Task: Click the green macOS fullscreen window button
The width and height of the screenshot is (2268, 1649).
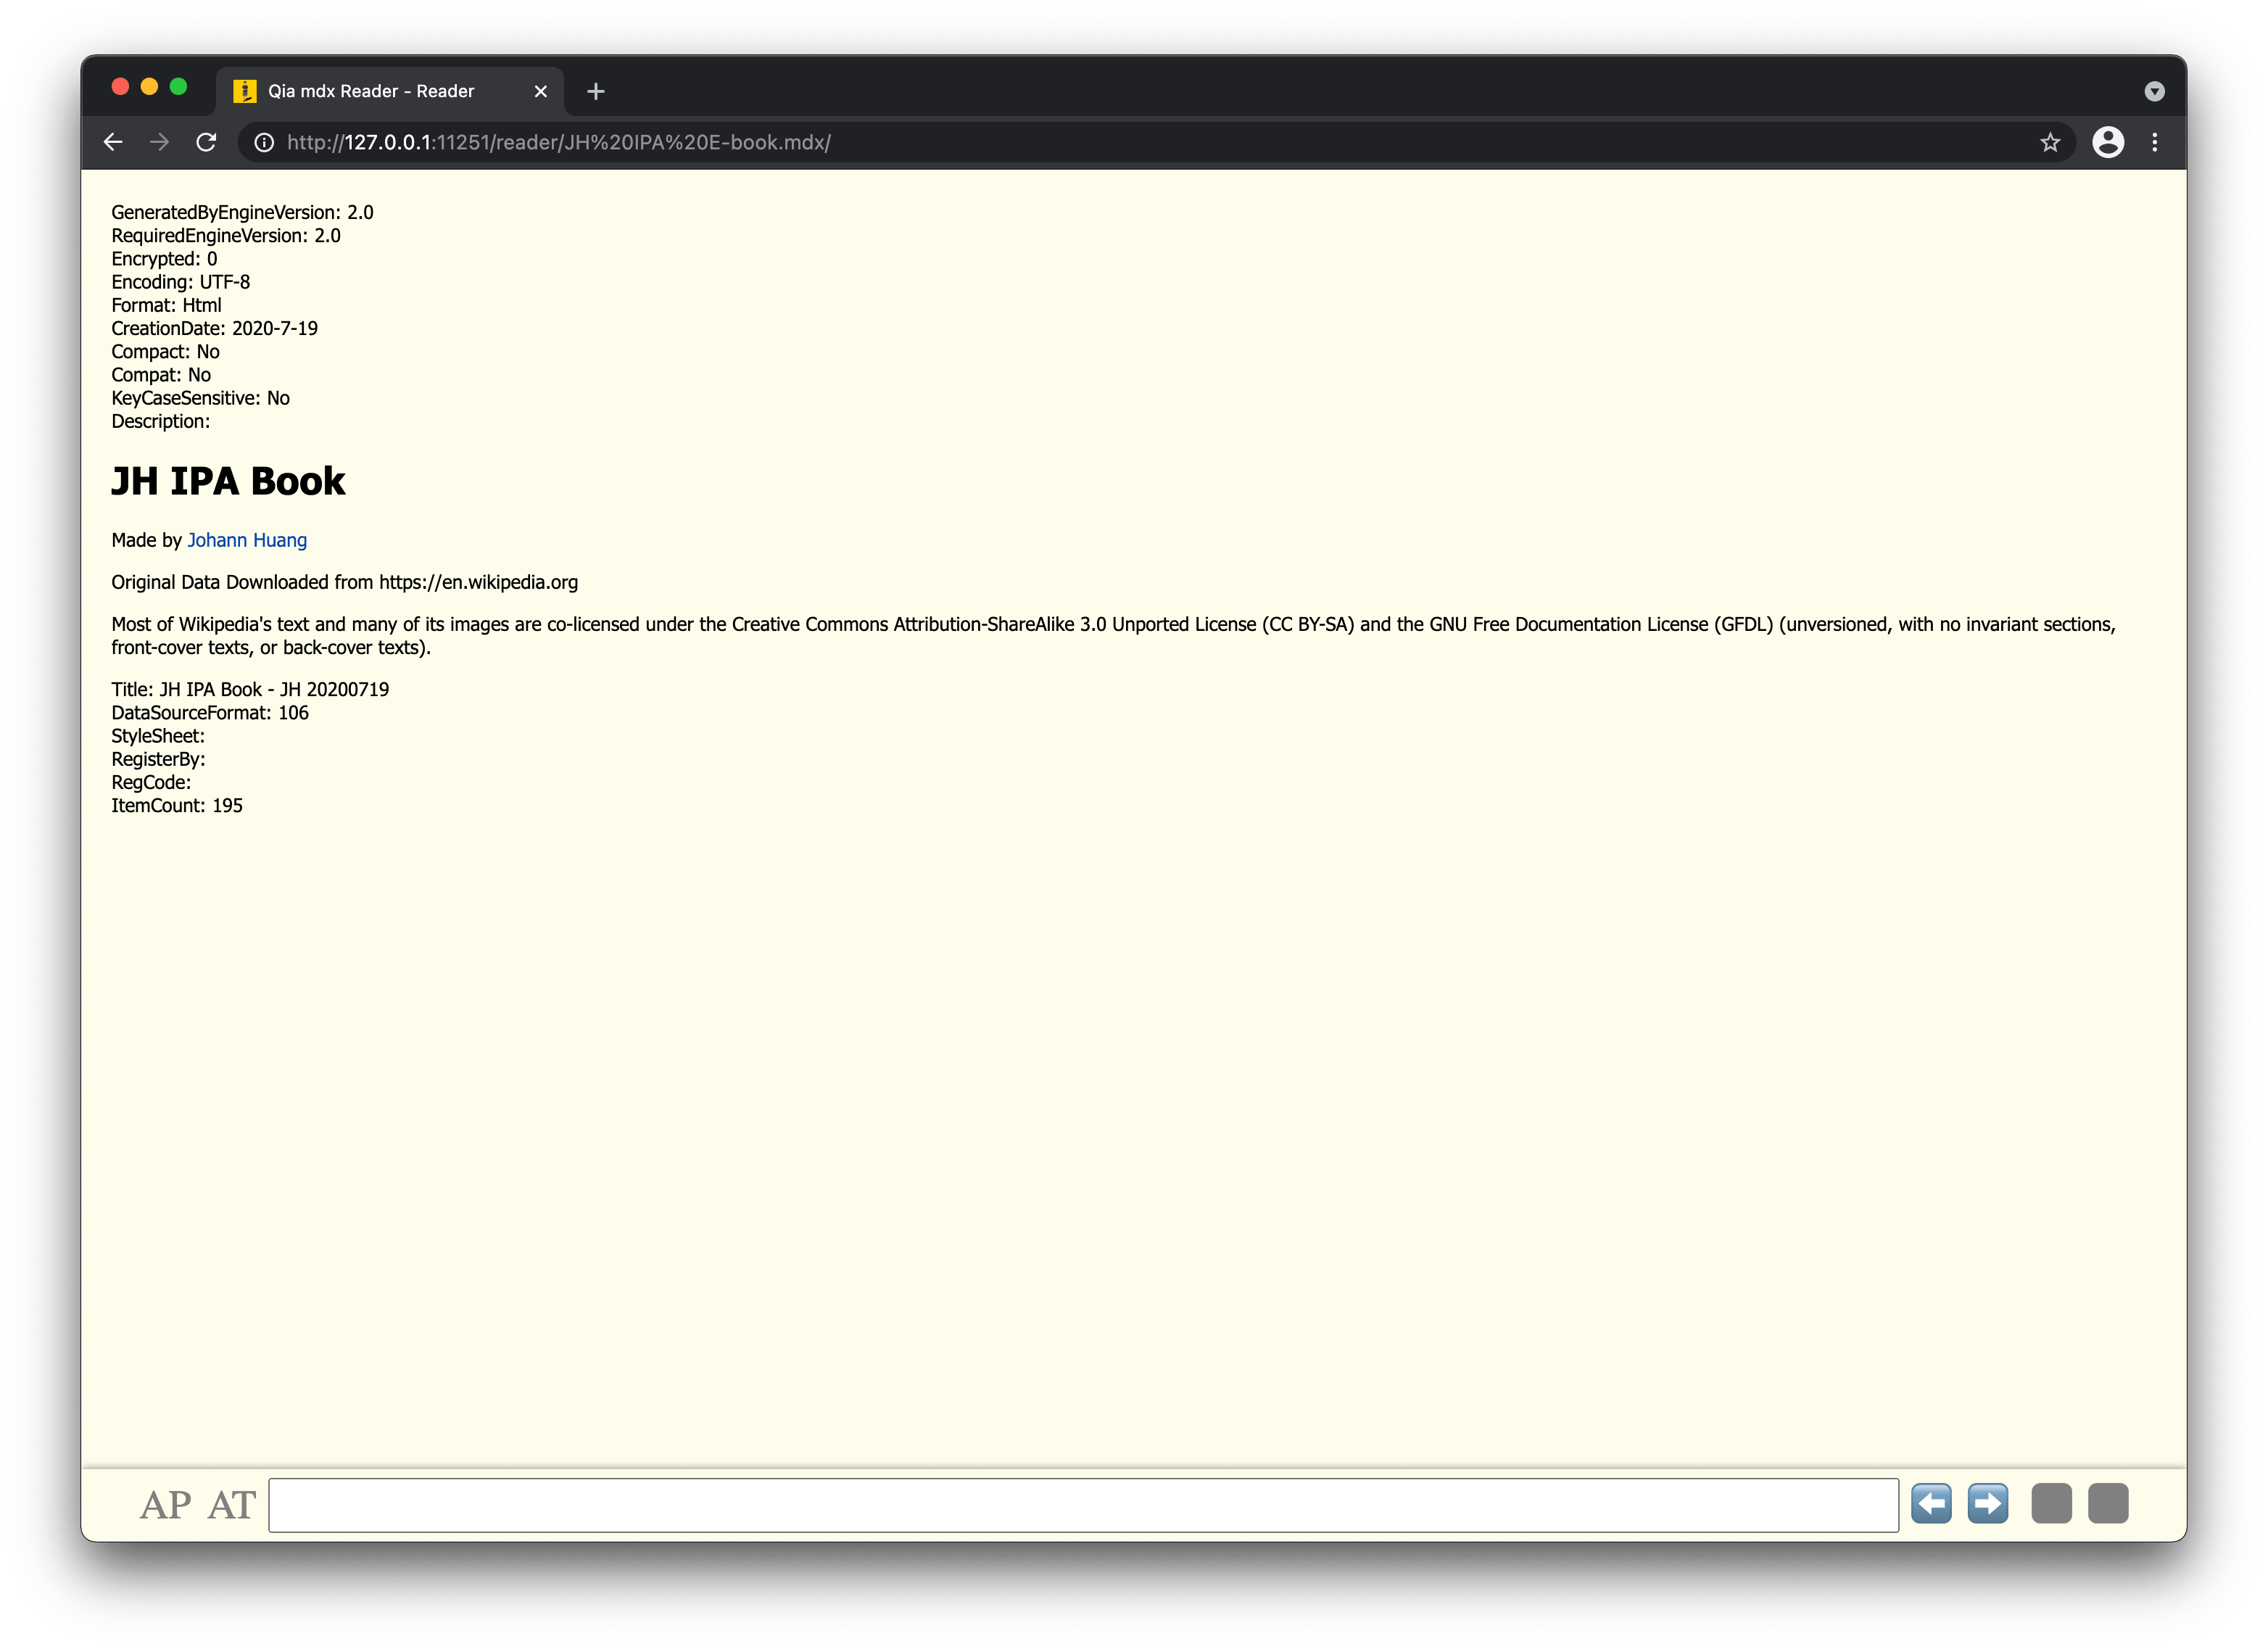Action: (x=178, y=87)
